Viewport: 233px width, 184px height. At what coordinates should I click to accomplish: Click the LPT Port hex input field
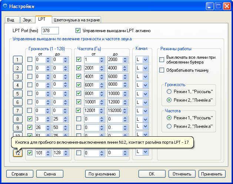click(x=50, y=31)
